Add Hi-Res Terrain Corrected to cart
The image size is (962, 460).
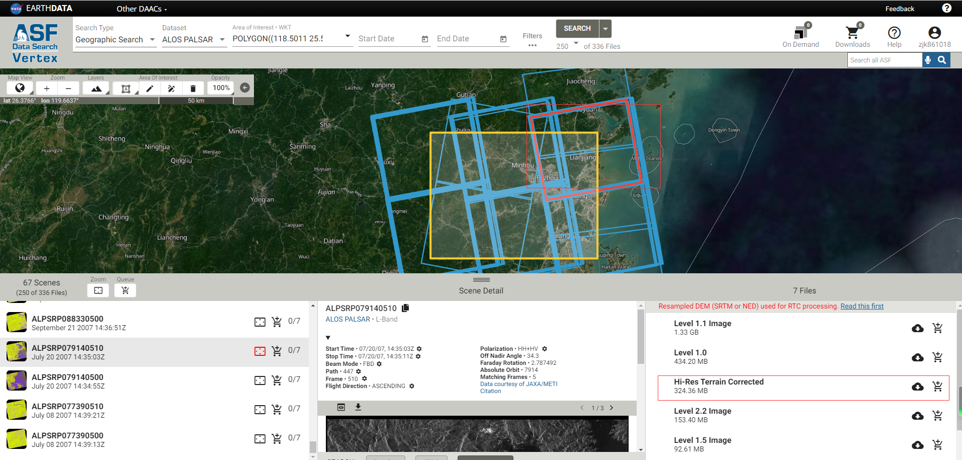937,387
